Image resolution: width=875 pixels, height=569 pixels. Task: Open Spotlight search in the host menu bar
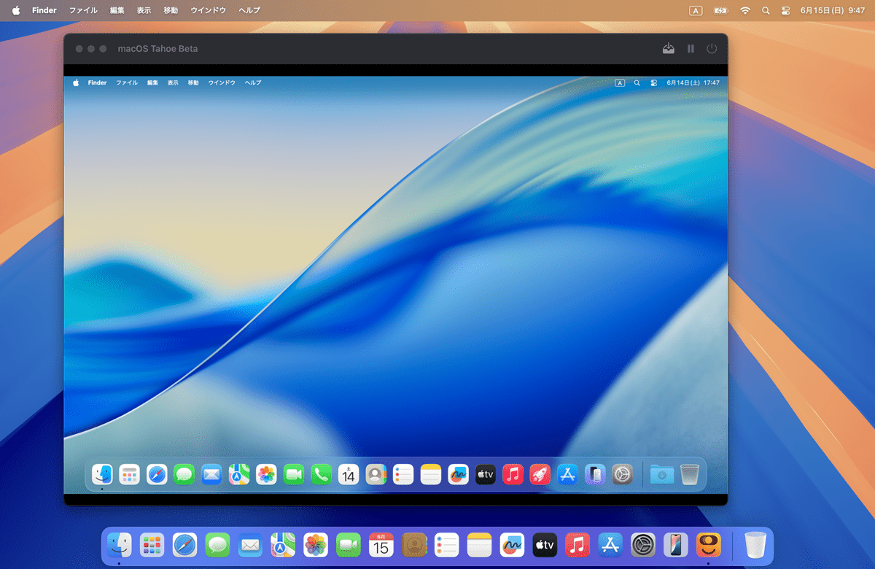[765, 11]
